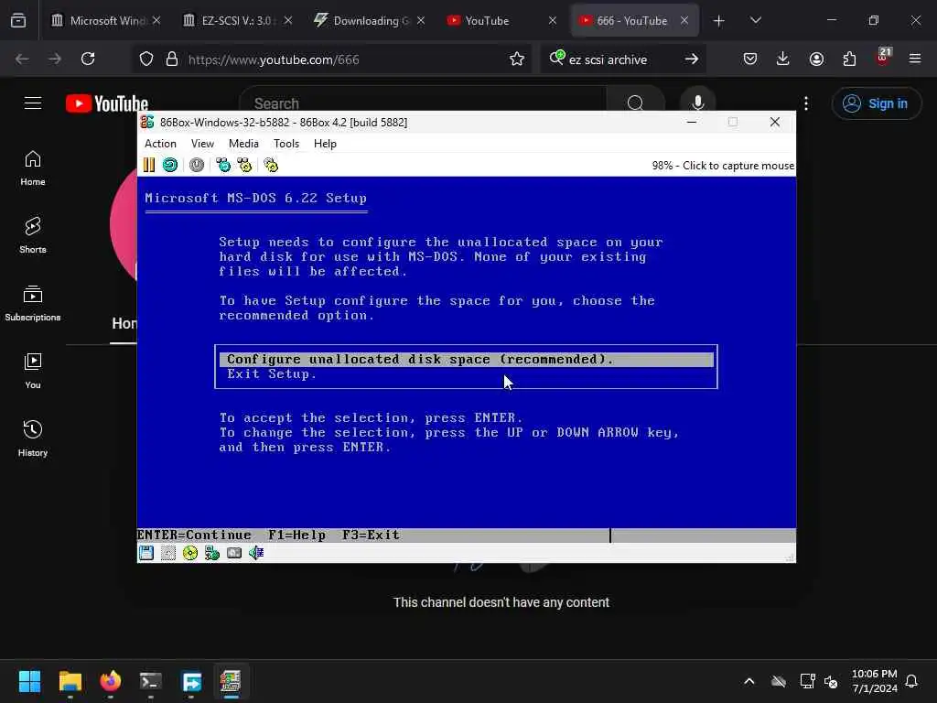Open the Firefox extensions puzzle icon

click(x=849, y=59)
